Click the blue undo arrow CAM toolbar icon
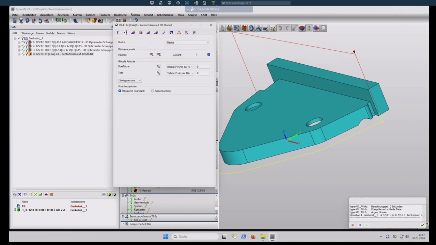This screenshot has width=436, height=245. pyautogui.click(x=40, y=21)
